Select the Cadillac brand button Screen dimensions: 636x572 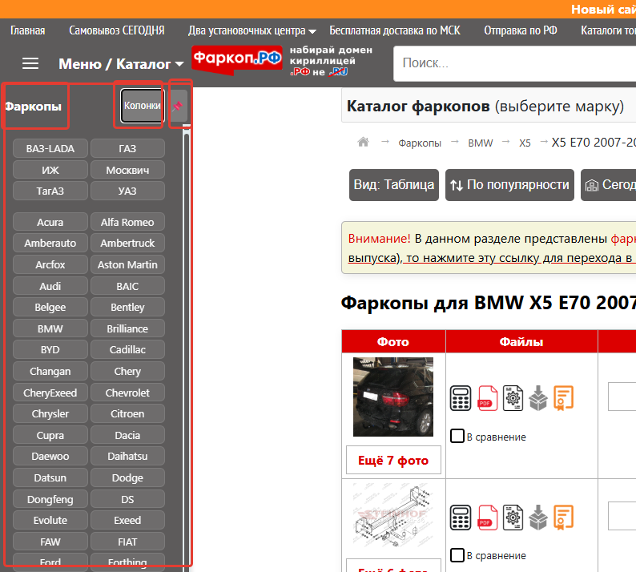(x=127, y=349)
